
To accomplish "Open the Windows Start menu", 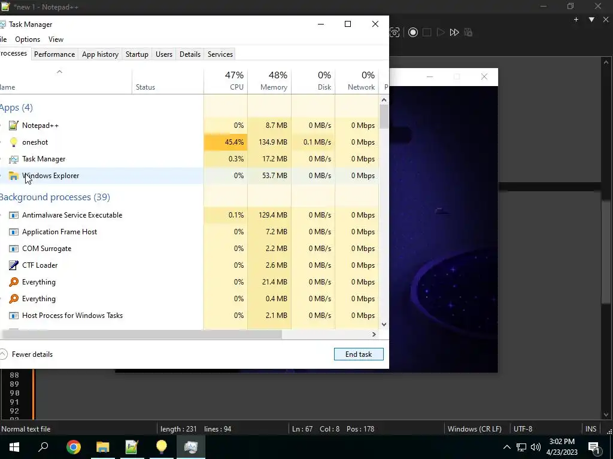I will [x=14, y=447].
